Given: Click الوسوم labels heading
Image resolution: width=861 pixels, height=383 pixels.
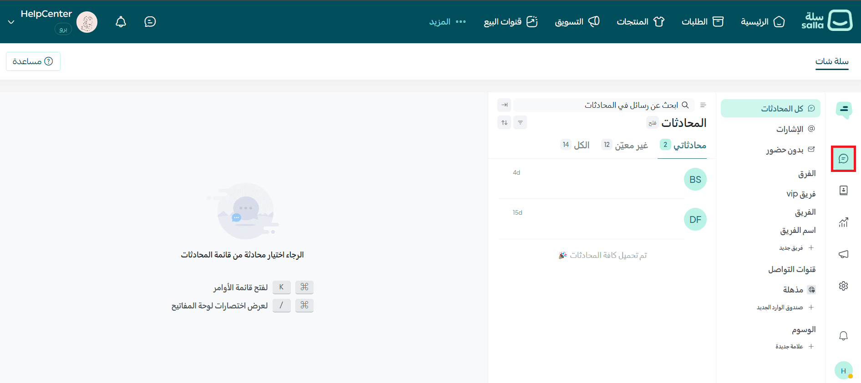Looking at the screenshot, I should [804, 330].
